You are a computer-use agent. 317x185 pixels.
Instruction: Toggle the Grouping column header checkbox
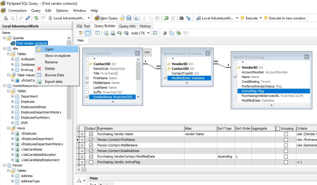click(x=278, y=129)
